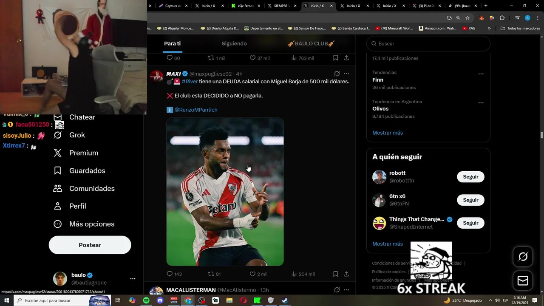
Task: Open Discord from the taskbar
Action: click(x=160, y=300)
